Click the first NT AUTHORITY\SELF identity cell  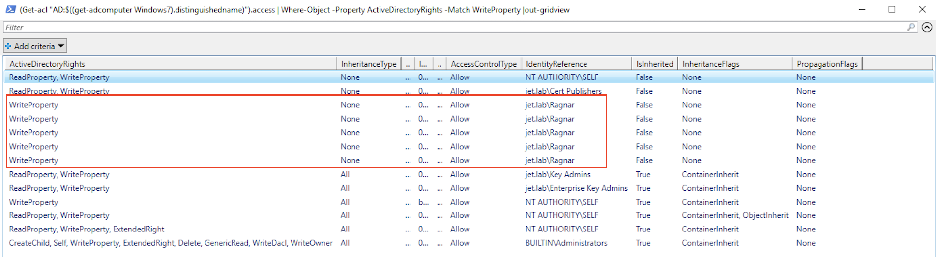tap(562, 77)
